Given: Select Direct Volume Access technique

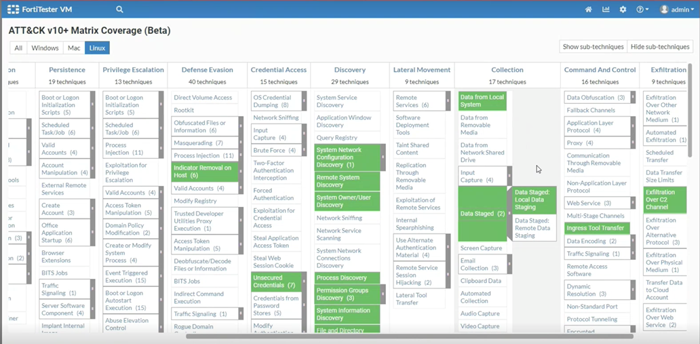Looking at the screenshot, I should point(204,98).
